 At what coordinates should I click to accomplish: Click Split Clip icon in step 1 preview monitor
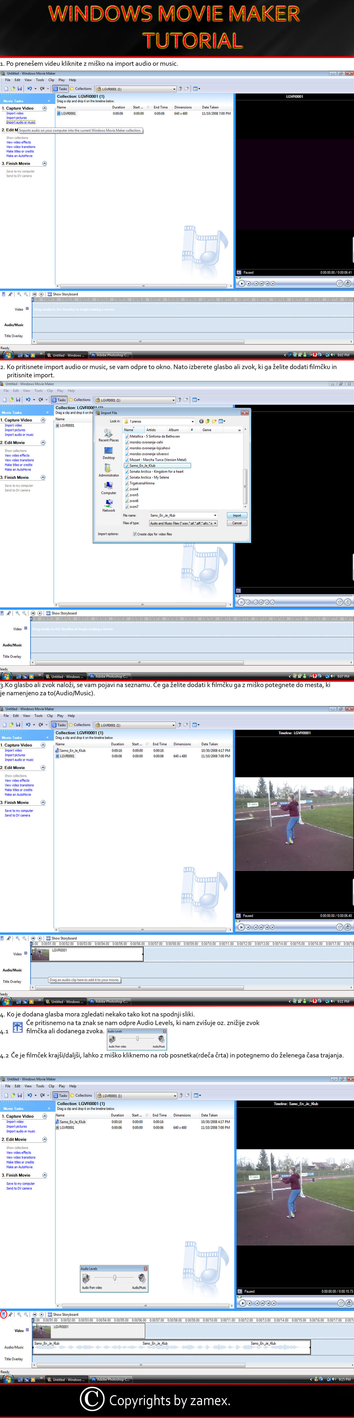340,284
